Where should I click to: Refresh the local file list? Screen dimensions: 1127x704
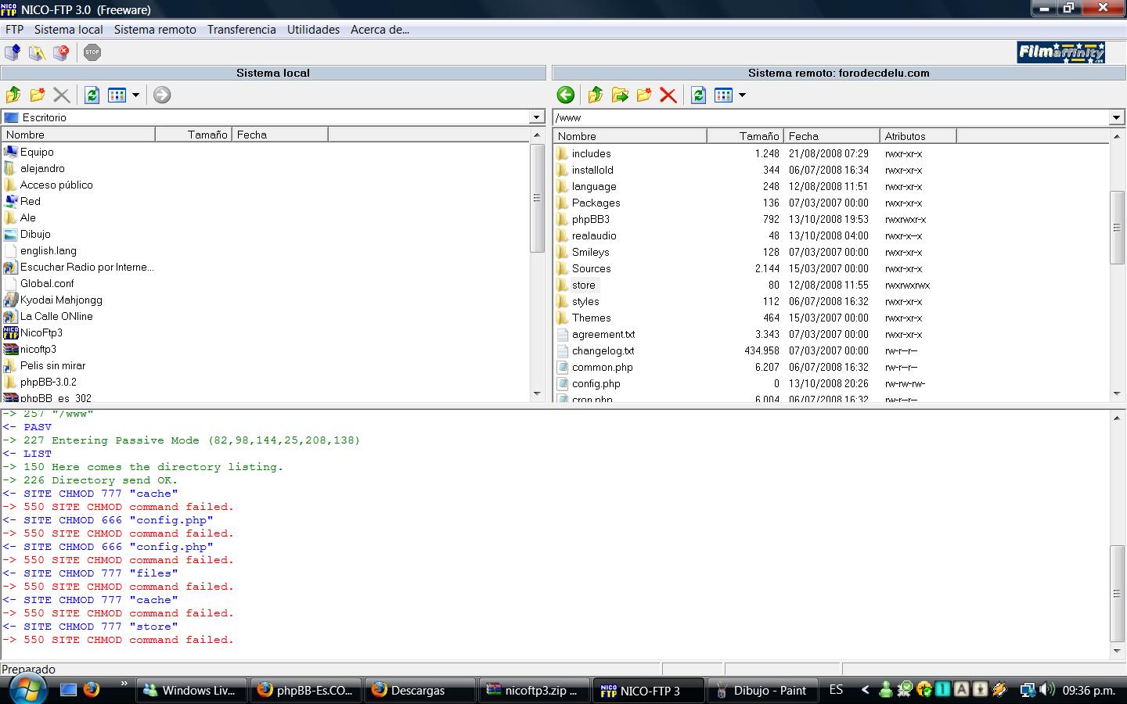click(92, 95)
